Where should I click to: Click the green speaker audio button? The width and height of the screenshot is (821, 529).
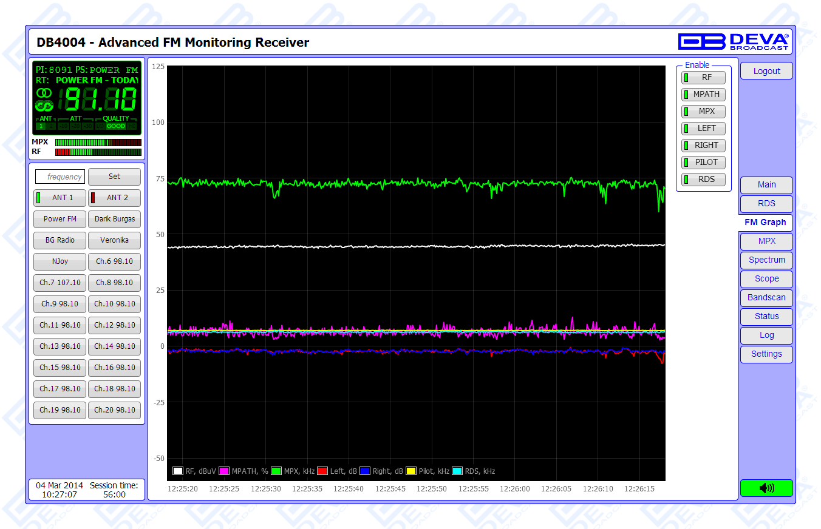pyautogui.click(x=766, y=488)
